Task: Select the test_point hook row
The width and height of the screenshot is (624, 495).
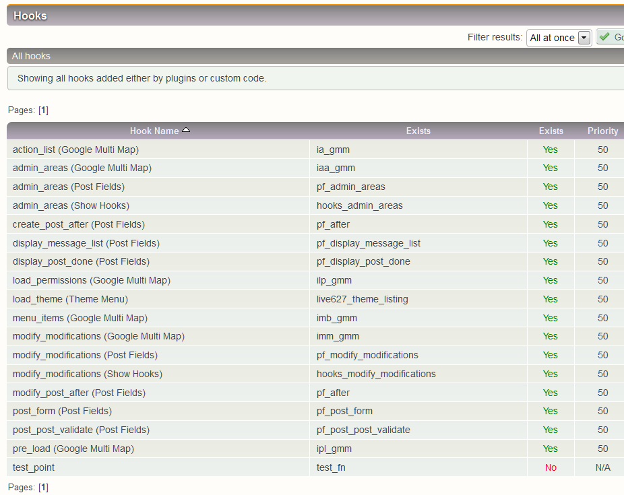Action: click(x=34, y=467)
